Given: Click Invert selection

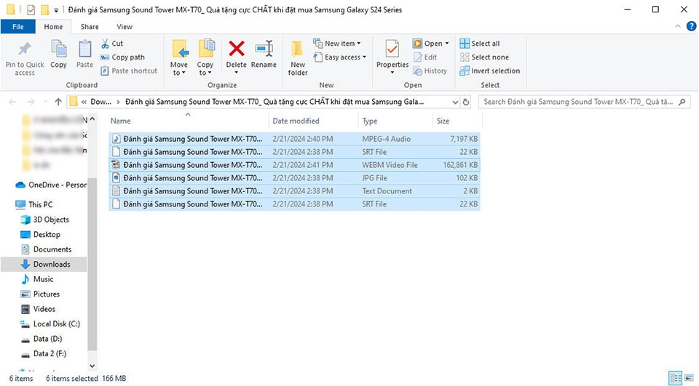Looking at the screenshot, I should 490,71.
